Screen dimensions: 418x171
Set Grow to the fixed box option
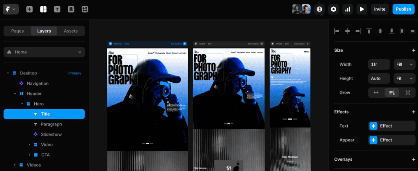point(408,92)
